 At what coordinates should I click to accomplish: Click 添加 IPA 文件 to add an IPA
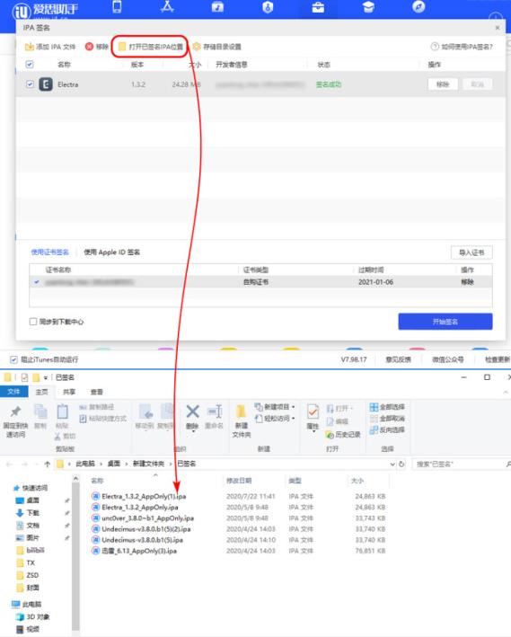(x=50, y=47)
